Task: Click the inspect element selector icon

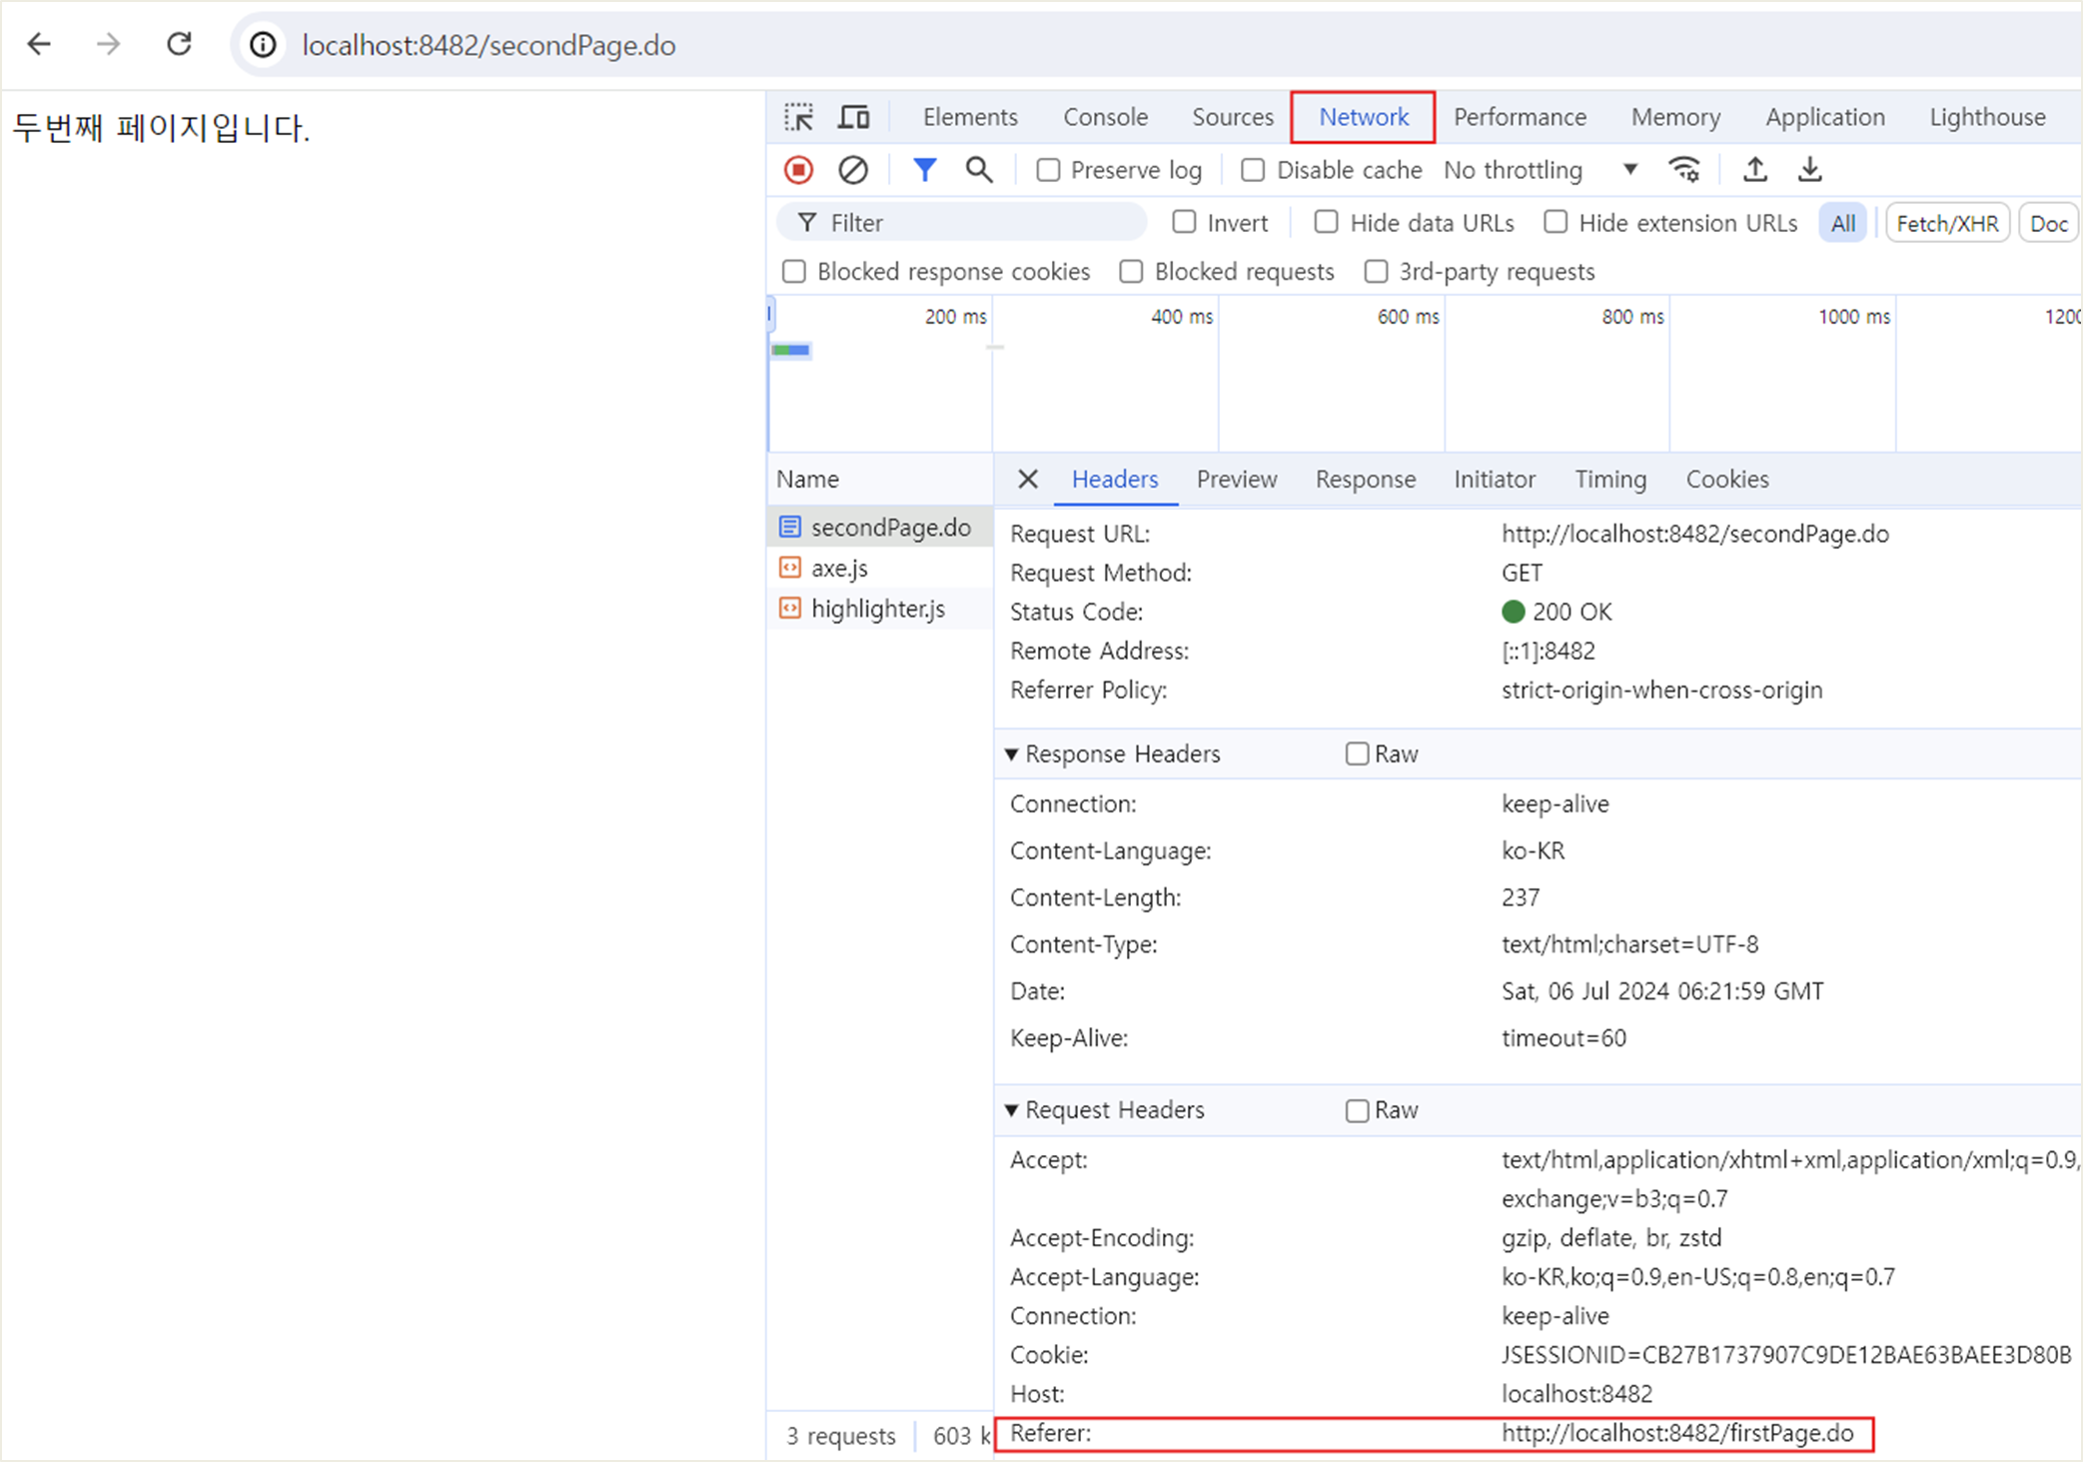Action: point(798,117)
